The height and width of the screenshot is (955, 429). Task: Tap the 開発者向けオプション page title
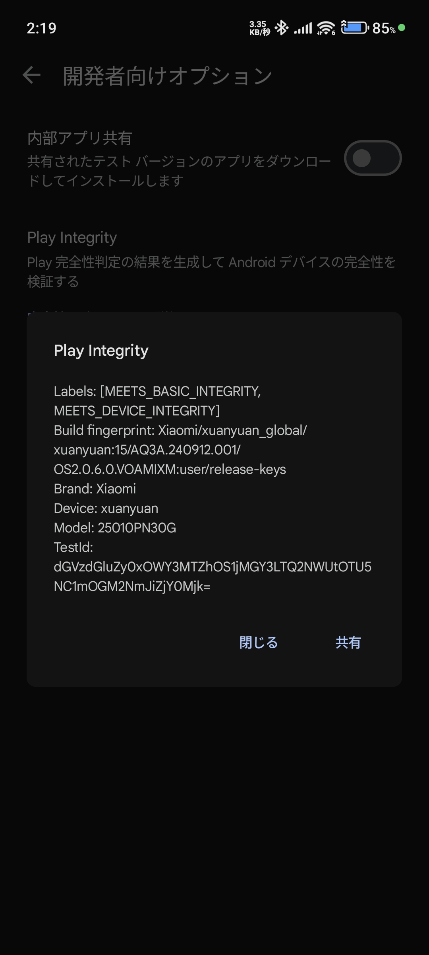click(x=167, y=76)
